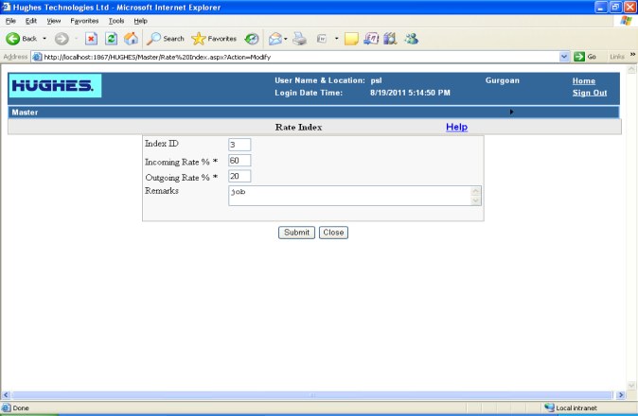Viewport: 638px width, 416px height.
Task: Click the Sign Out link
Action: click(589, 93)
